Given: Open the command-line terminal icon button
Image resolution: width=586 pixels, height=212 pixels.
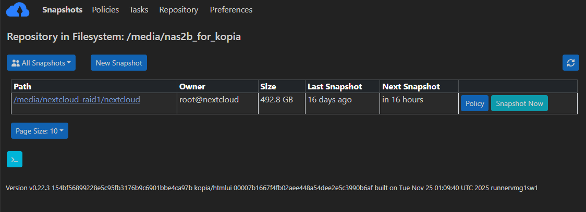Looking at the screenshot, I should click(x=15, y=160).
